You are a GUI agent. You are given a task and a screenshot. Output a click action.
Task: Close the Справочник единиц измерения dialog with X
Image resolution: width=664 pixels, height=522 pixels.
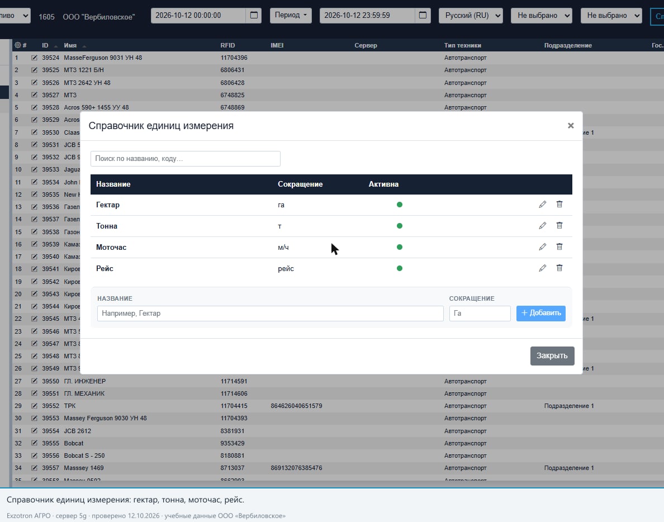pos(571,125)
